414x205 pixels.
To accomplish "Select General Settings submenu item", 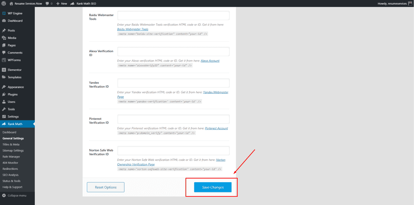I will click(13, 138).
